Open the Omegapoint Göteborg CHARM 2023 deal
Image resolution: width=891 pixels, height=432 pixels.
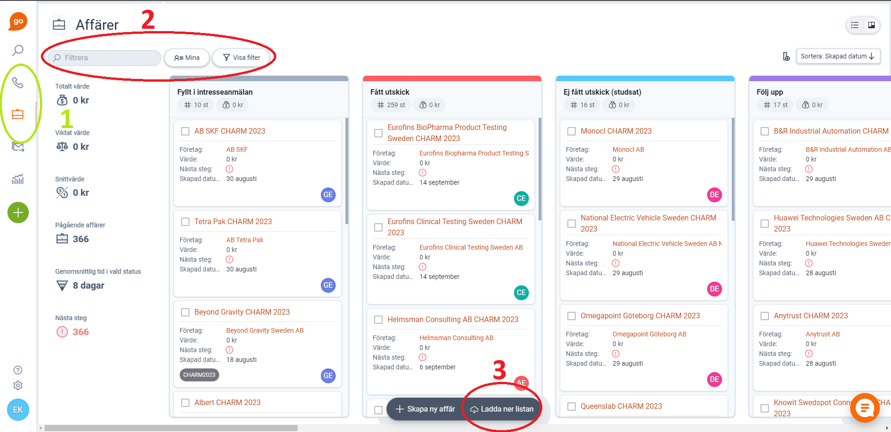point(640,316)
